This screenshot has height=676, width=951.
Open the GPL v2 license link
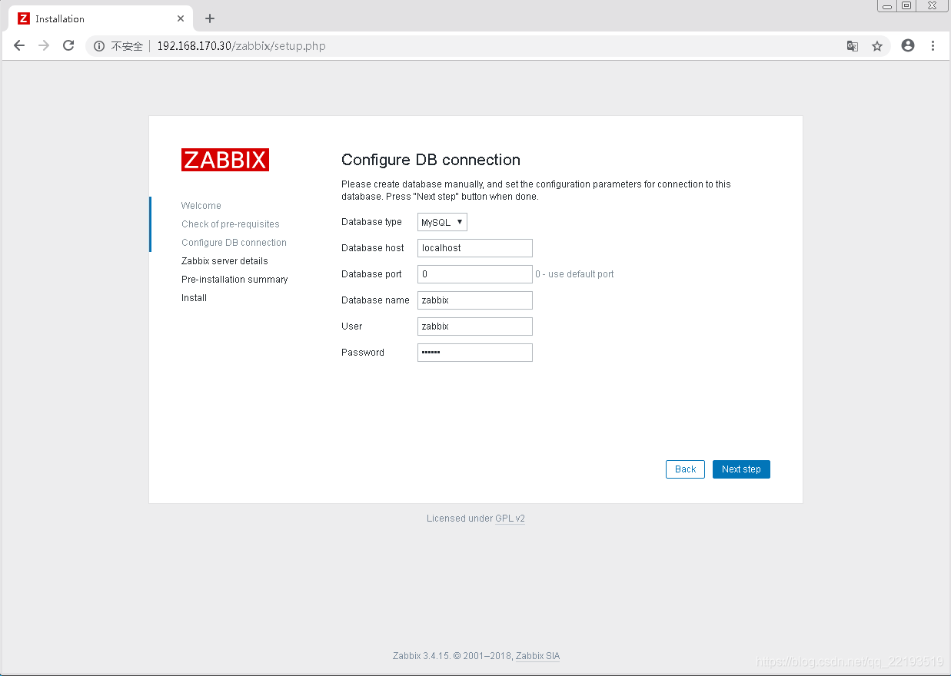tap(510, 519)
